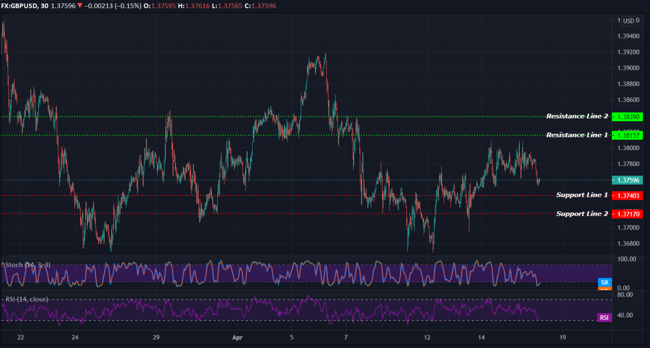Click the 1.37000 price axis value
The image size is (650, 348).
tap(628, 228)
